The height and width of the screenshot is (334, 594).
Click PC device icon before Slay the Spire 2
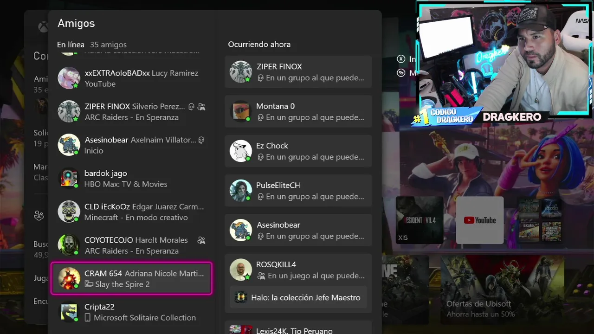tap(89, 284)
